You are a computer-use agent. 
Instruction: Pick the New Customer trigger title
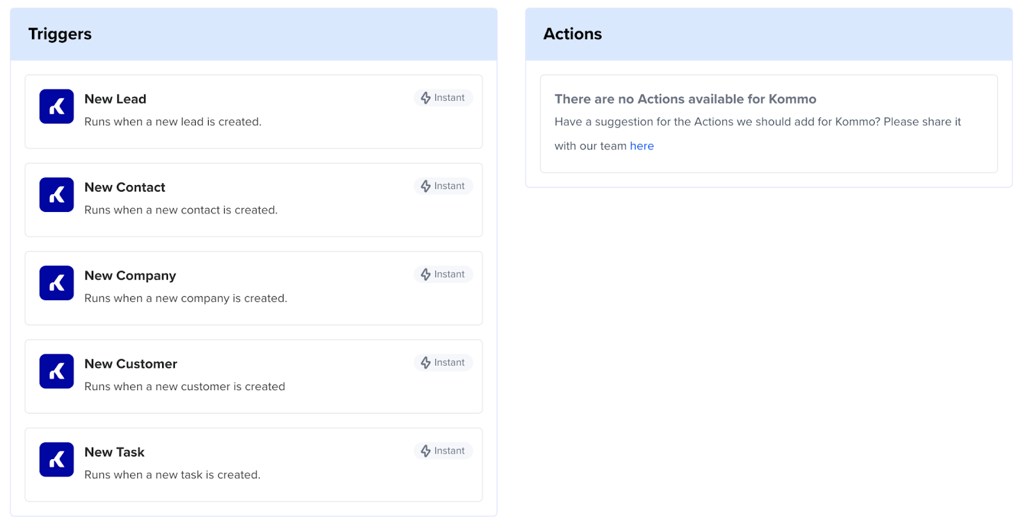[x=131, y=364]
